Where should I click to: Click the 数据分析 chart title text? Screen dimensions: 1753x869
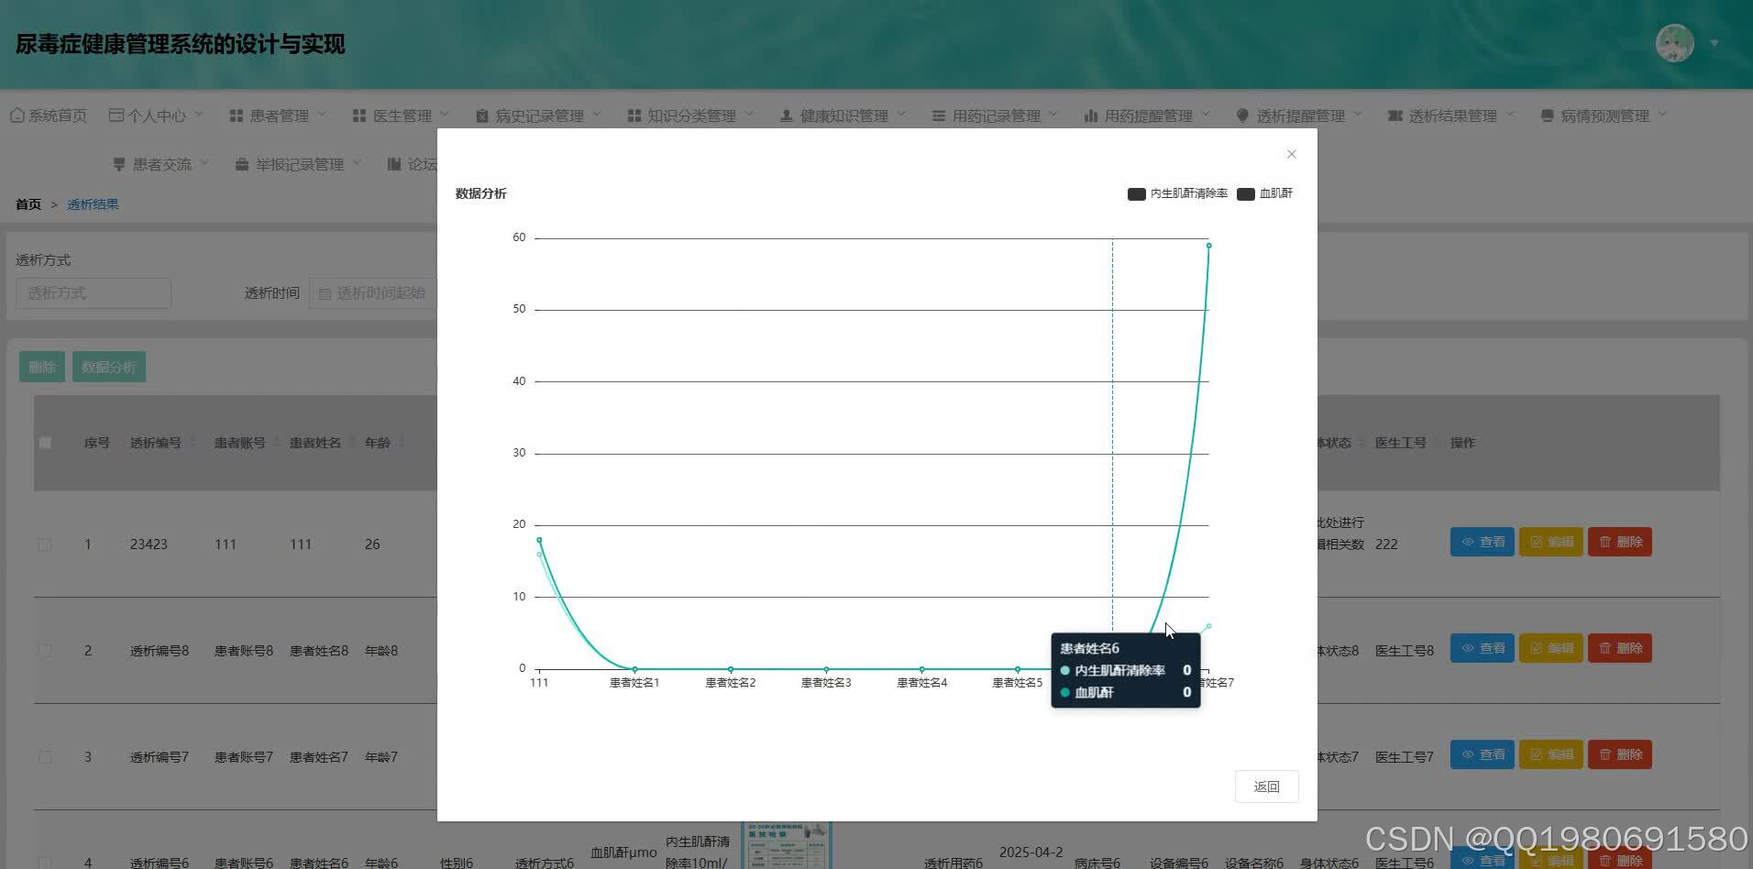point(480,193)
